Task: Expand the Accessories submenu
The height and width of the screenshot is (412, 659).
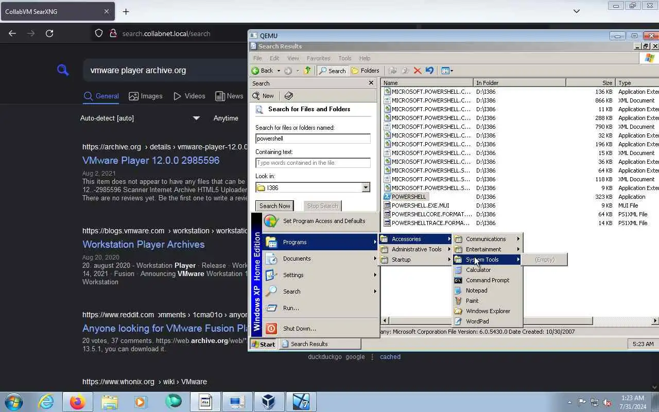Action: (x=416, y=239)
